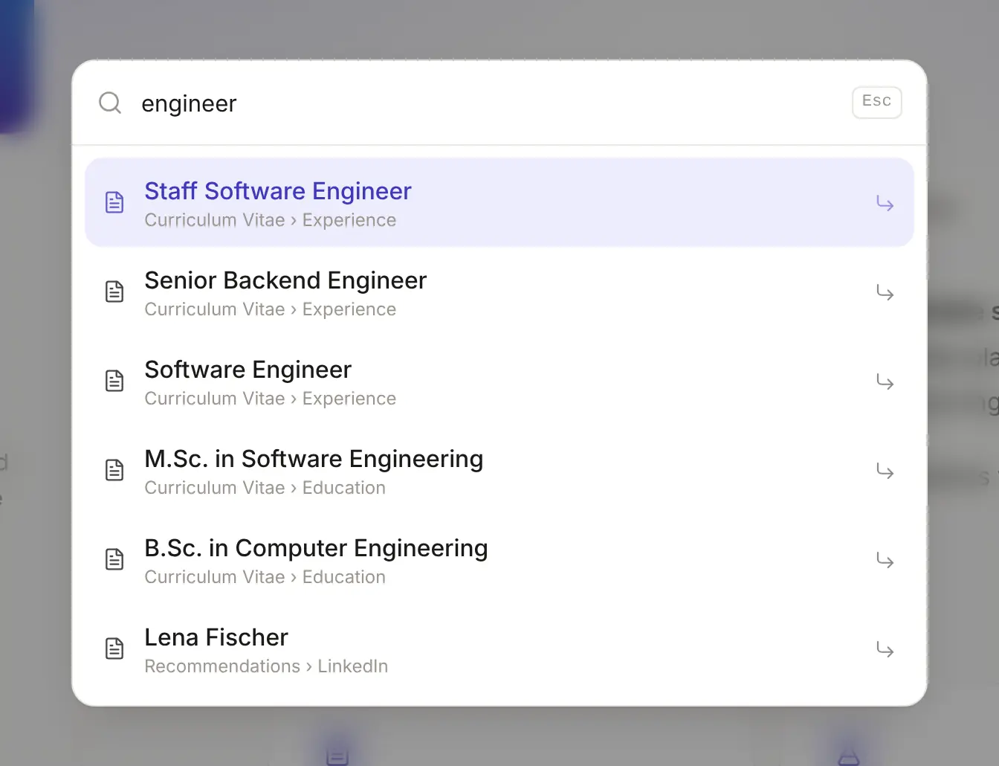Image resolution: width=999 pixels, height=766 pixels.
Task: Click 'Curriculum Vitae › Experience' under Senior Backend Engineer
Action: point(271,309)
